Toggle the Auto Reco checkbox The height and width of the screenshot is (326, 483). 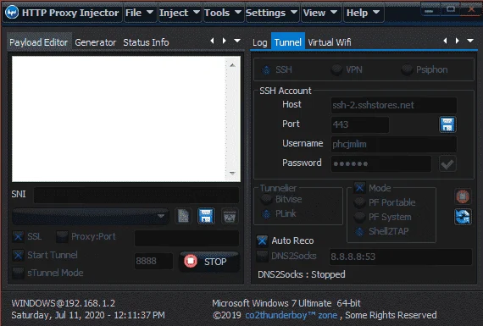[x=262, y=240]
